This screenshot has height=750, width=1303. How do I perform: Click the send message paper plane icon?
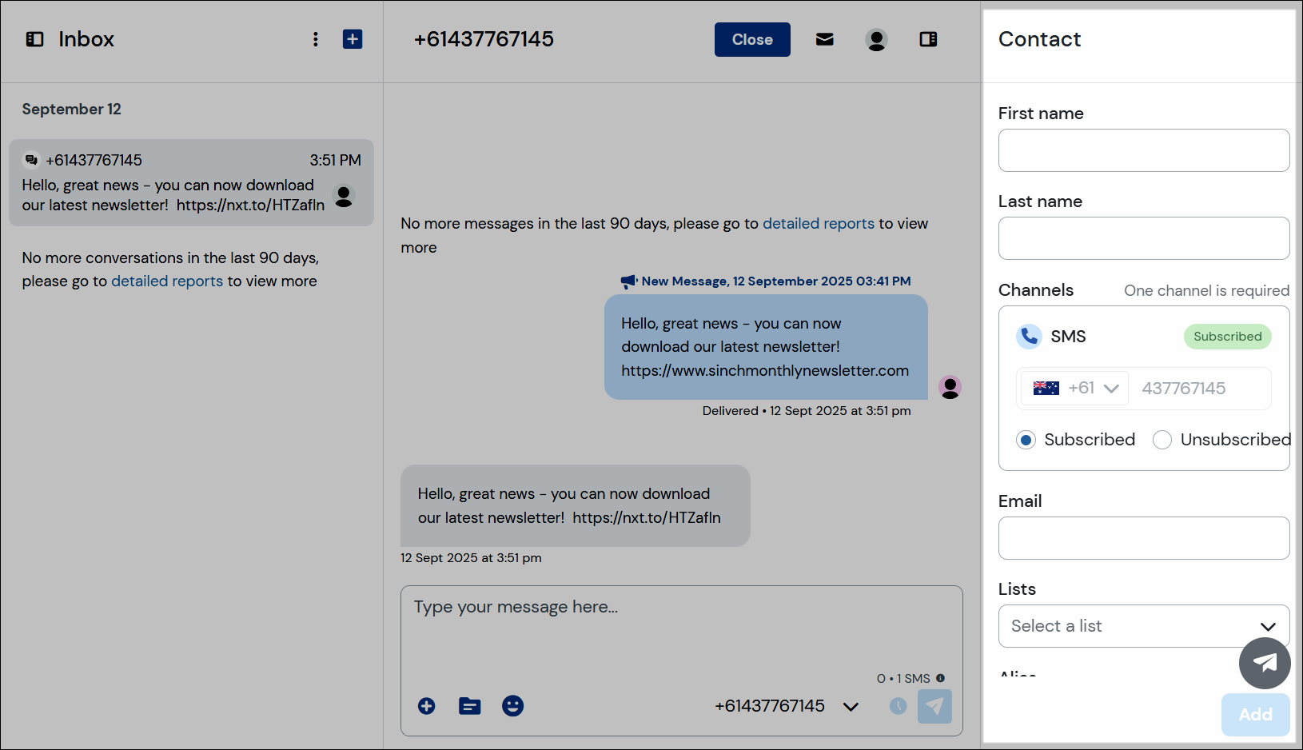click(x=934, y=706)
